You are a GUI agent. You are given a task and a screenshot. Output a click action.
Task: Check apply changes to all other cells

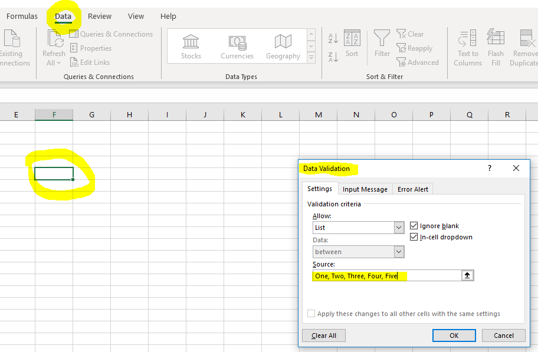click(311, 313)
